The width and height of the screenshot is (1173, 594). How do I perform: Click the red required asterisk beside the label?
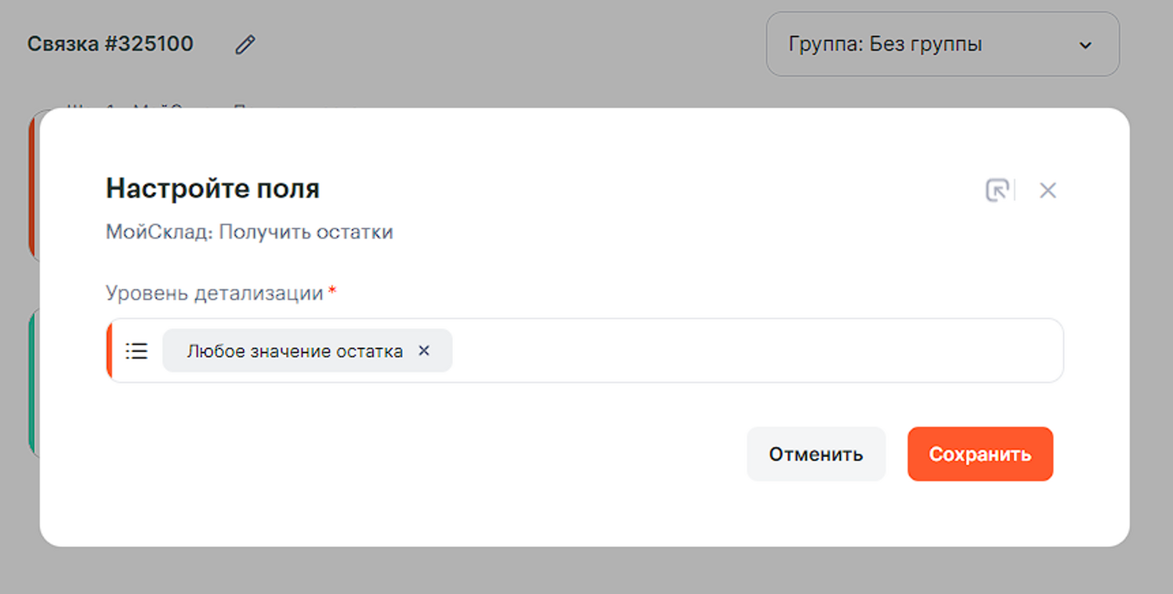(332, 291)
